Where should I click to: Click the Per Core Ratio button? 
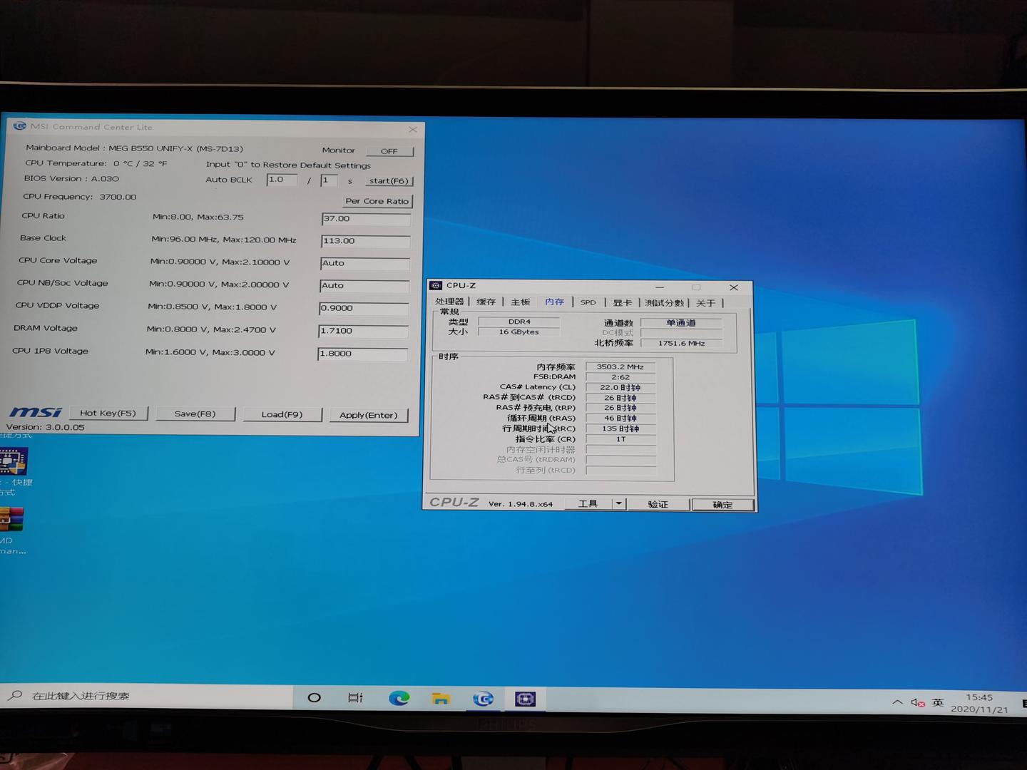pos(377,201)
